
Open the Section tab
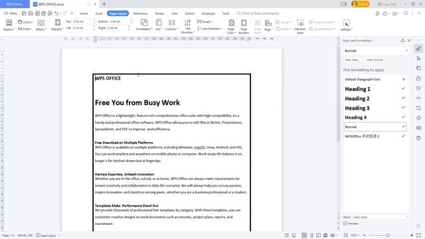[x=189, y=13]
